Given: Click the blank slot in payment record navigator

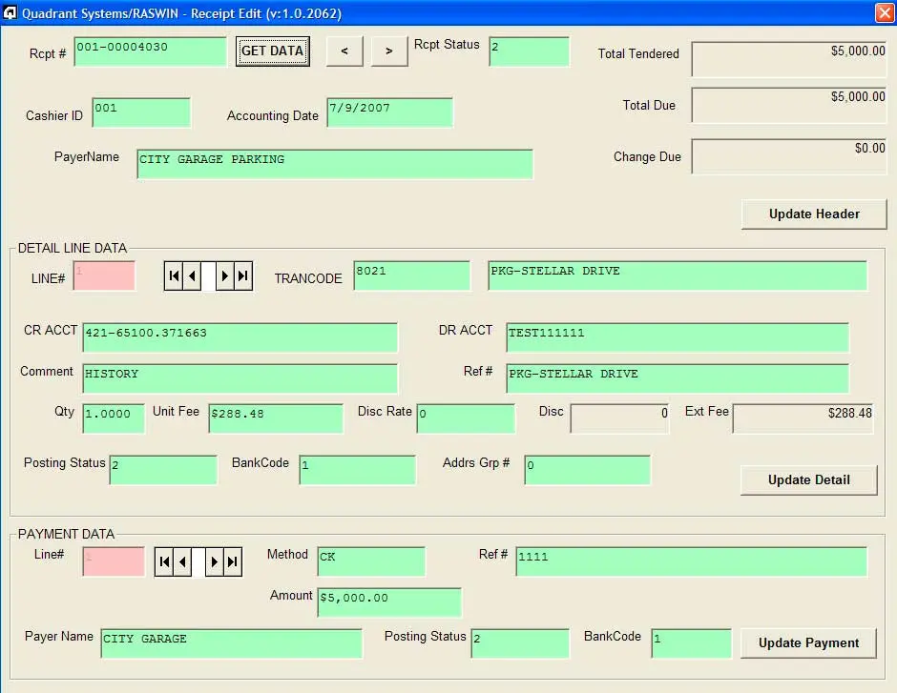Looking at the screenshot, I should coord(198,561).
